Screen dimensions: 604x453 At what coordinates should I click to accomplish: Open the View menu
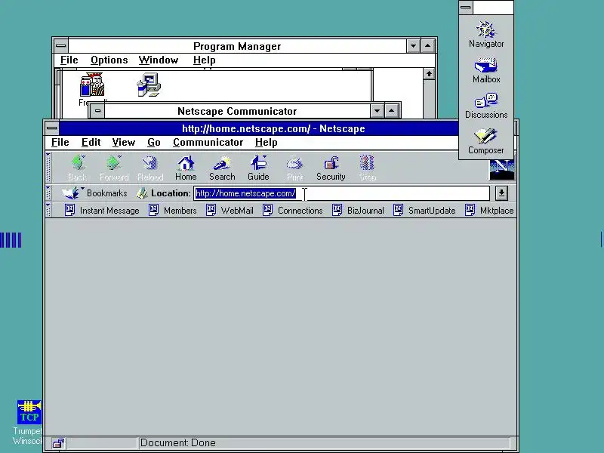coord(124,143)
